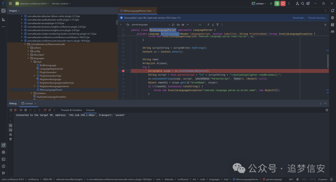The image size is (336, 182).
Task: Select BuiltinLanguage in project tree
Action: point(48,65)
